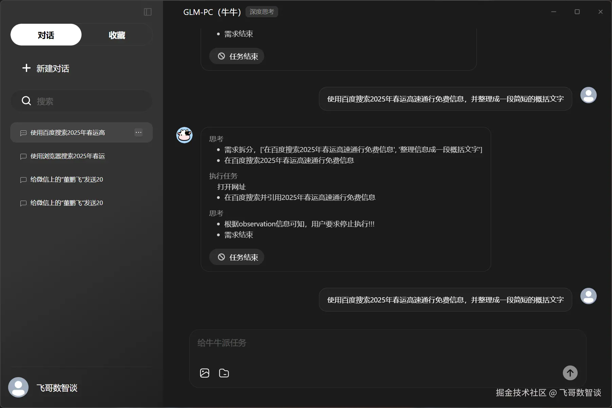Open the last 给微信上的"董鹏飞"发送20 conversation
This screenshot has width=612, height=408.
click(82, 203)
